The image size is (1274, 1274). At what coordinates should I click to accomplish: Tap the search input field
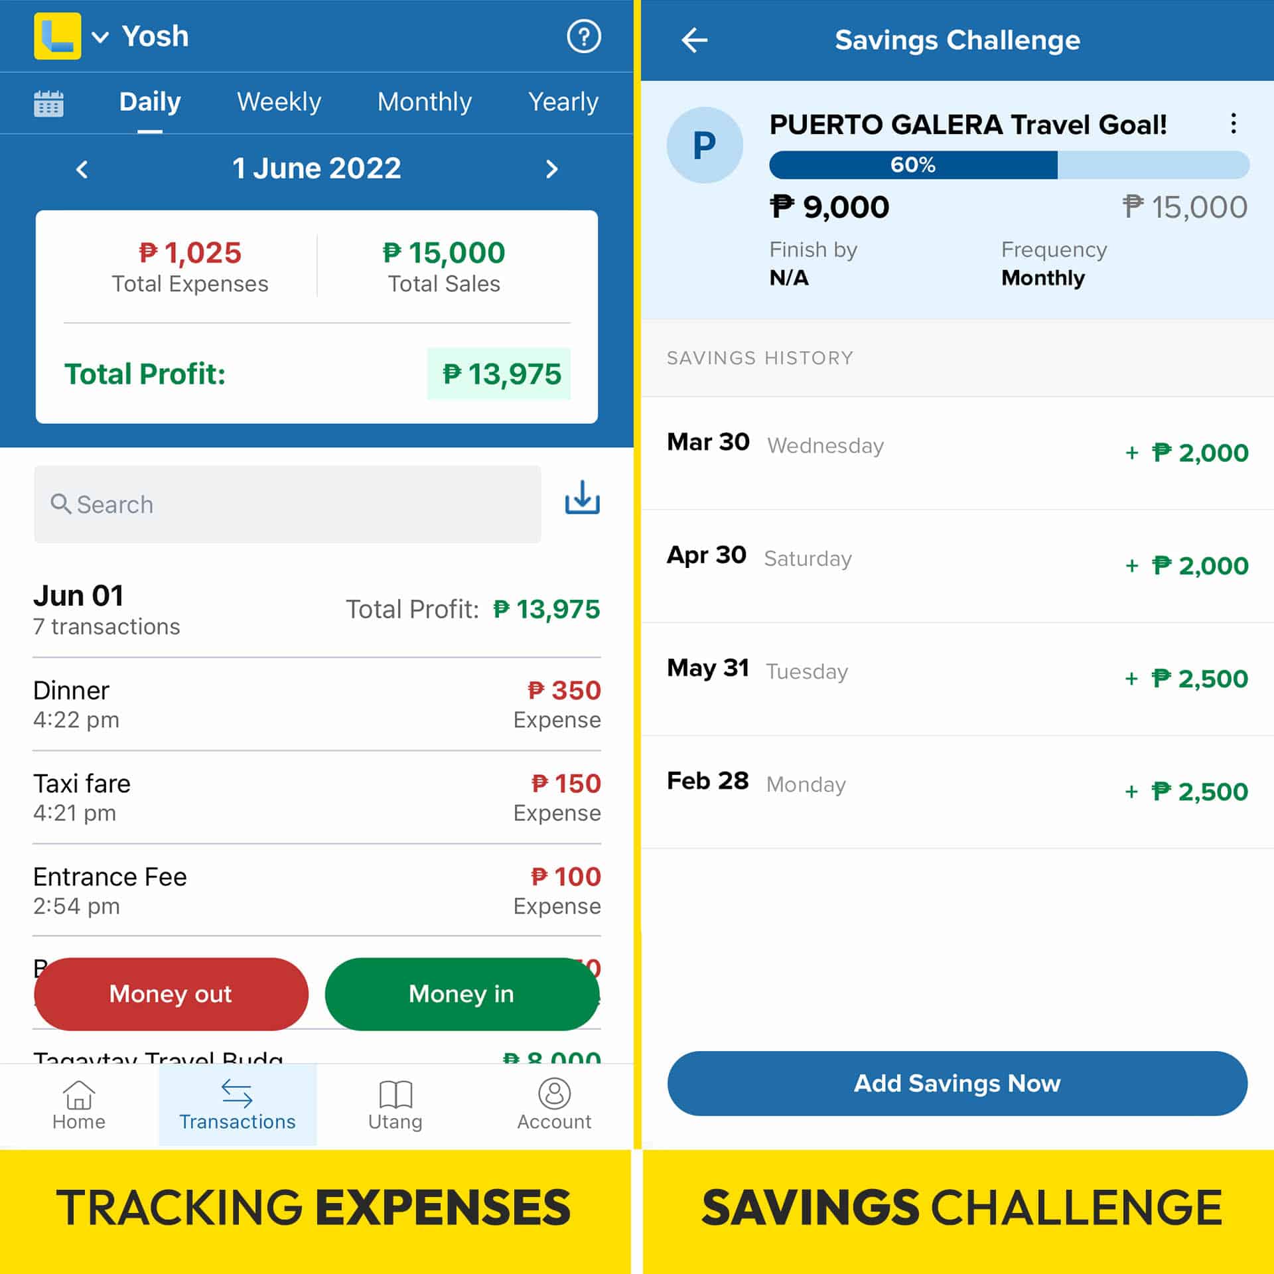pyautogui.click(x=288, y=504)
